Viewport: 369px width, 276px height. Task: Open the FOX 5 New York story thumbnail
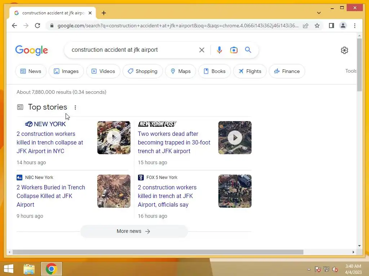tap(235, 191)
